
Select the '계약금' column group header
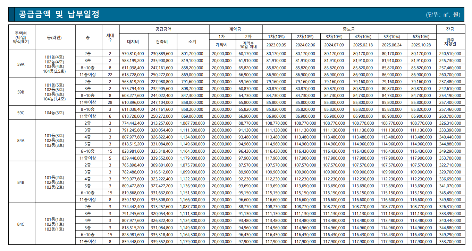(236, 29)
